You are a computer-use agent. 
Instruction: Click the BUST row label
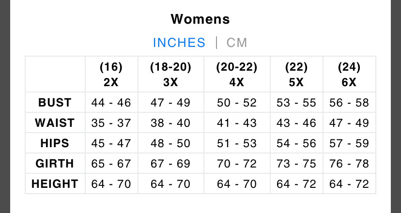(x=55, y=103)
